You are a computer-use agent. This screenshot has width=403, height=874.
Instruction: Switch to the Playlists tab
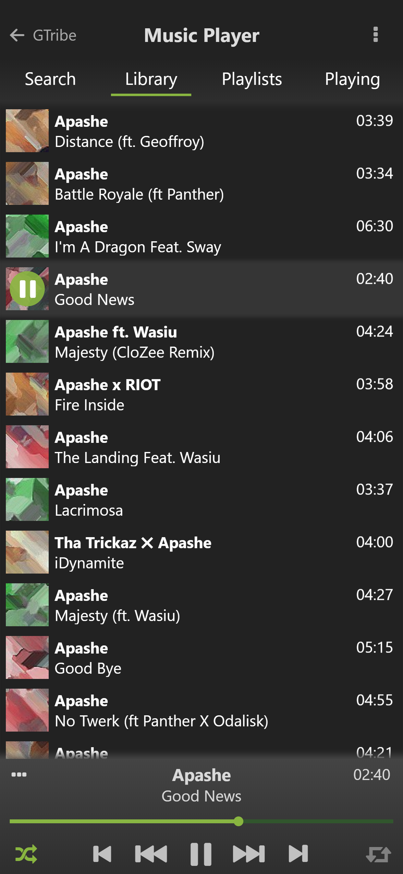point(251,79)
